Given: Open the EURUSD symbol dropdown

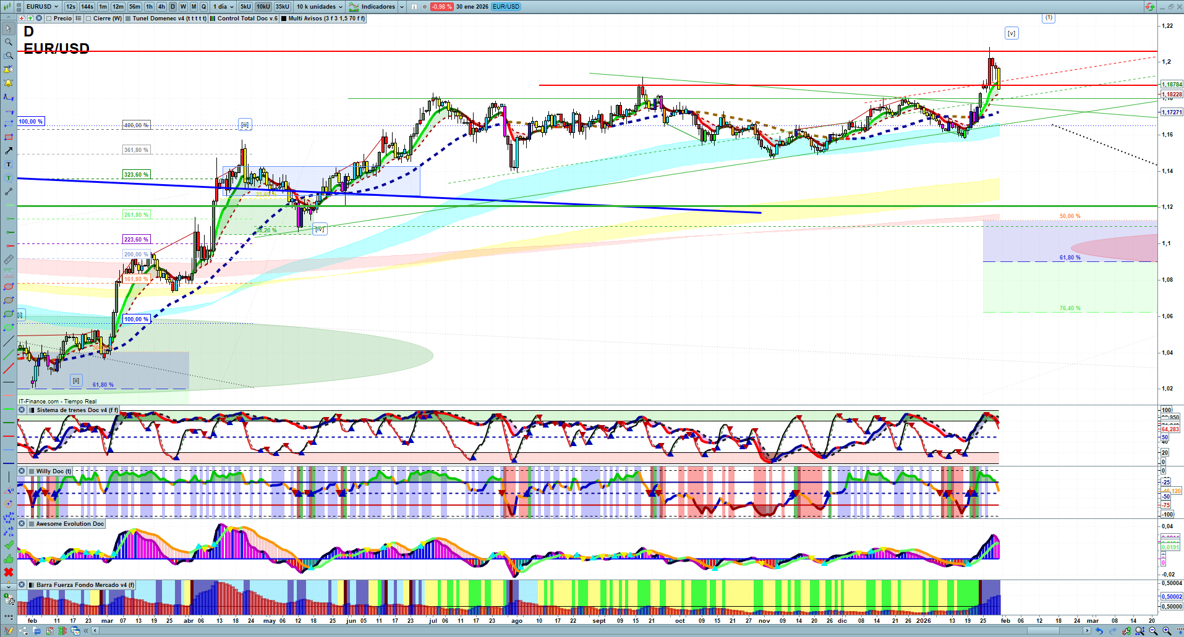Looking at the screenshot, I should tap(41, 7).
